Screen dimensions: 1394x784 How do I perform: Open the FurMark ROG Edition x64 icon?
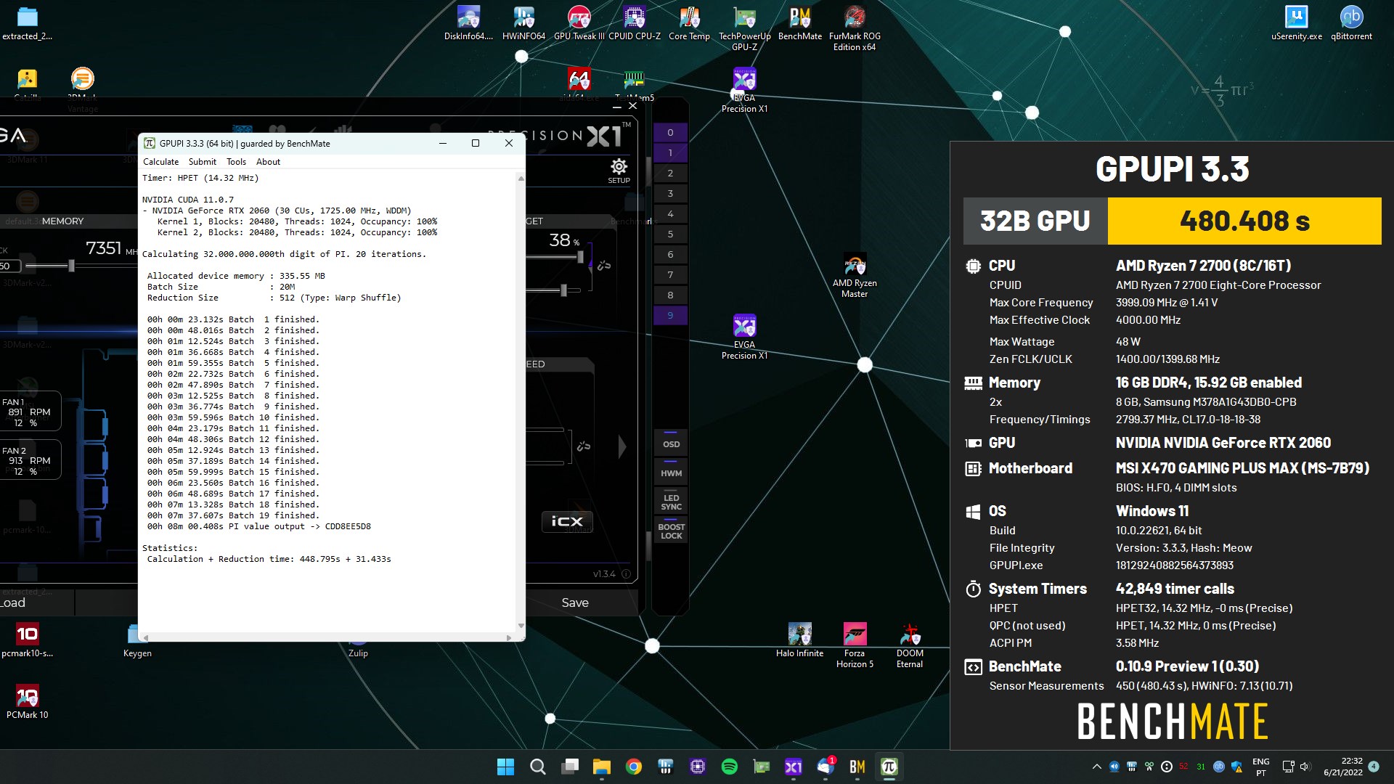point(855,28)
